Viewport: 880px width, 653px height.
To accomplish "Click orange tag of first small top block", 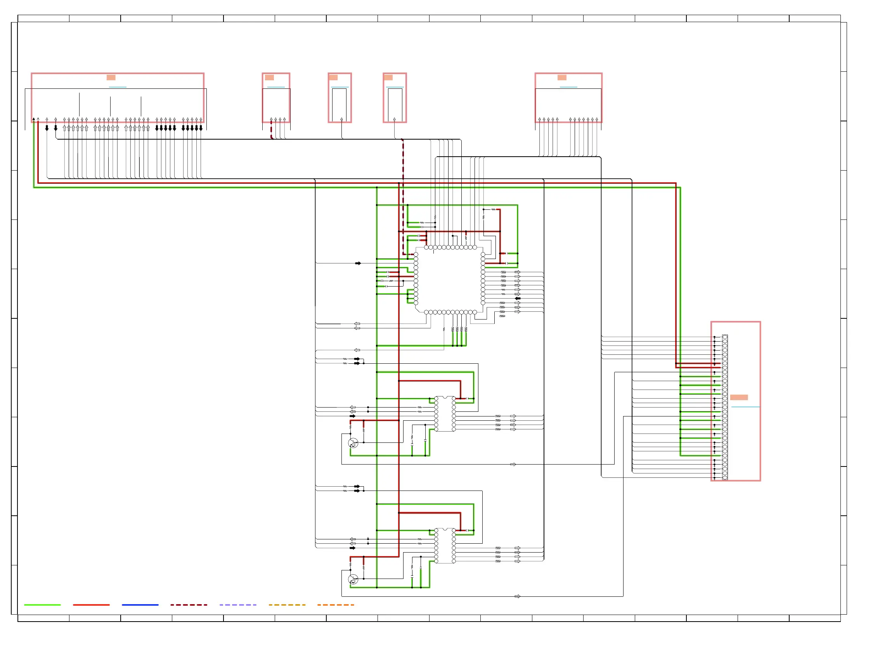I will 269,78.
